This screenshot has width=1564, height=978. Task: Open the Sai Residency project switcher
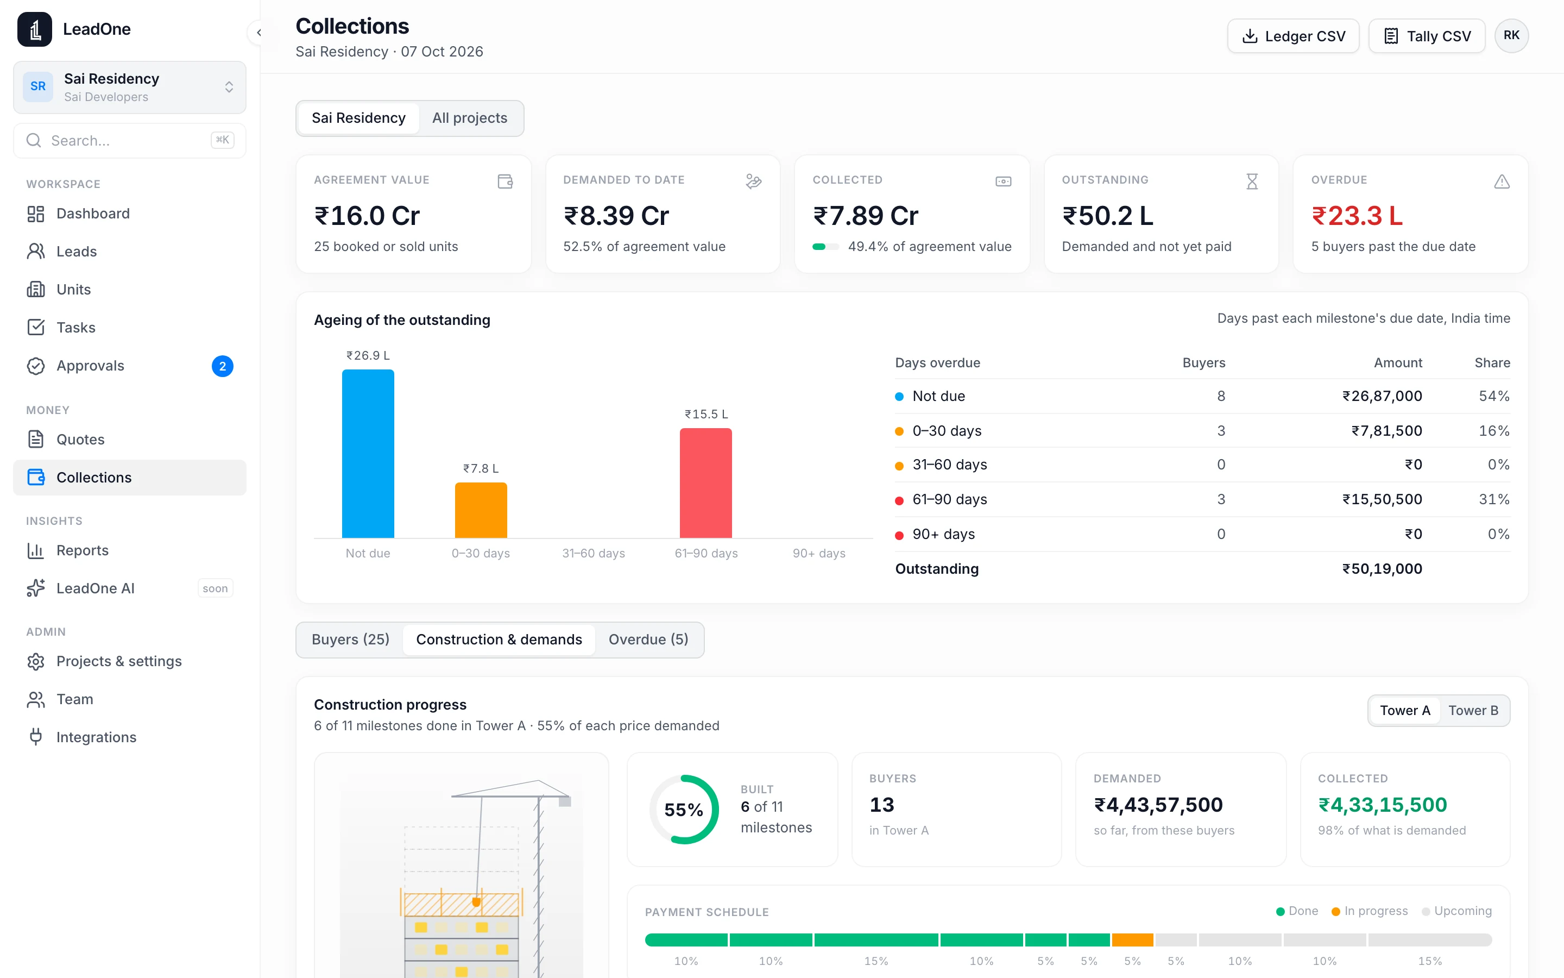click(x=129, y=87)
